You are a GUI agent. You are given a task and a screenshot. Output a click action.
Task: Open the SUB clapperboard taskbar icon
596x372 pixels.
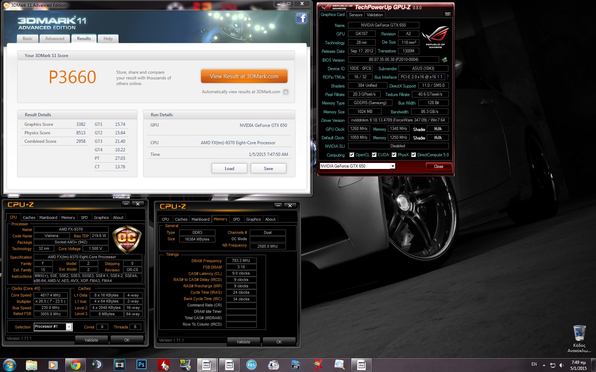[296, 365]
